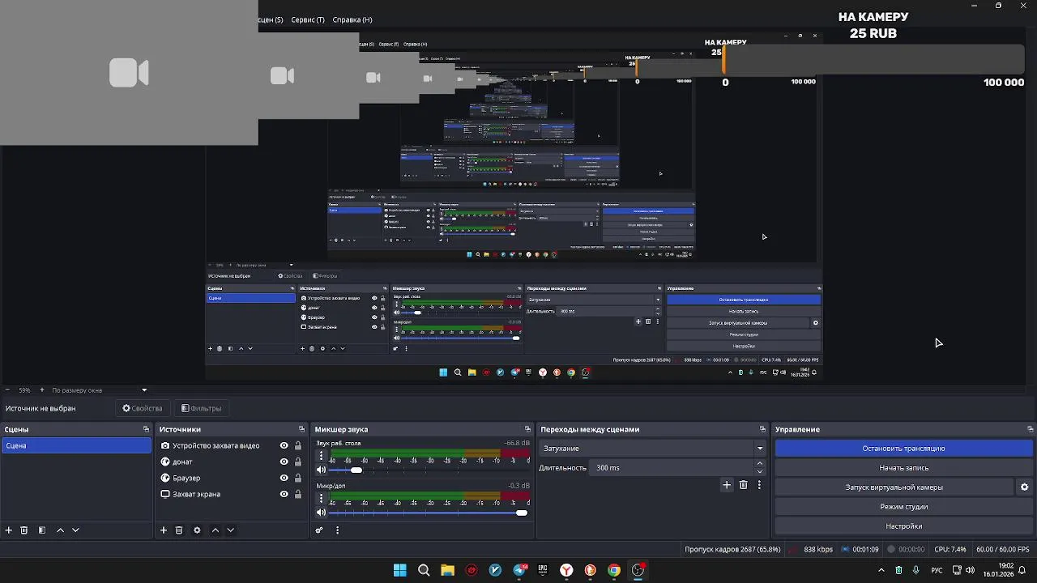
Task: Open scene filters icon in Сцены panel
Action: pyautogui.click(x=42, y=530)
